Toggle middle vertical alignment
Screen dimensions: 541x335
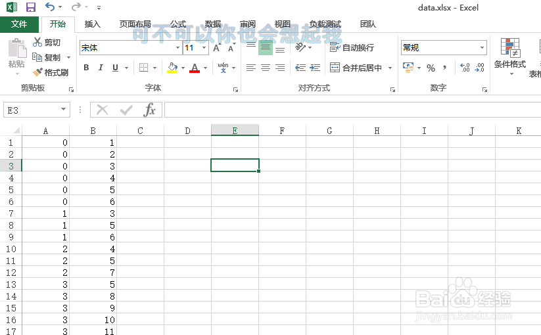pos(266,48)
